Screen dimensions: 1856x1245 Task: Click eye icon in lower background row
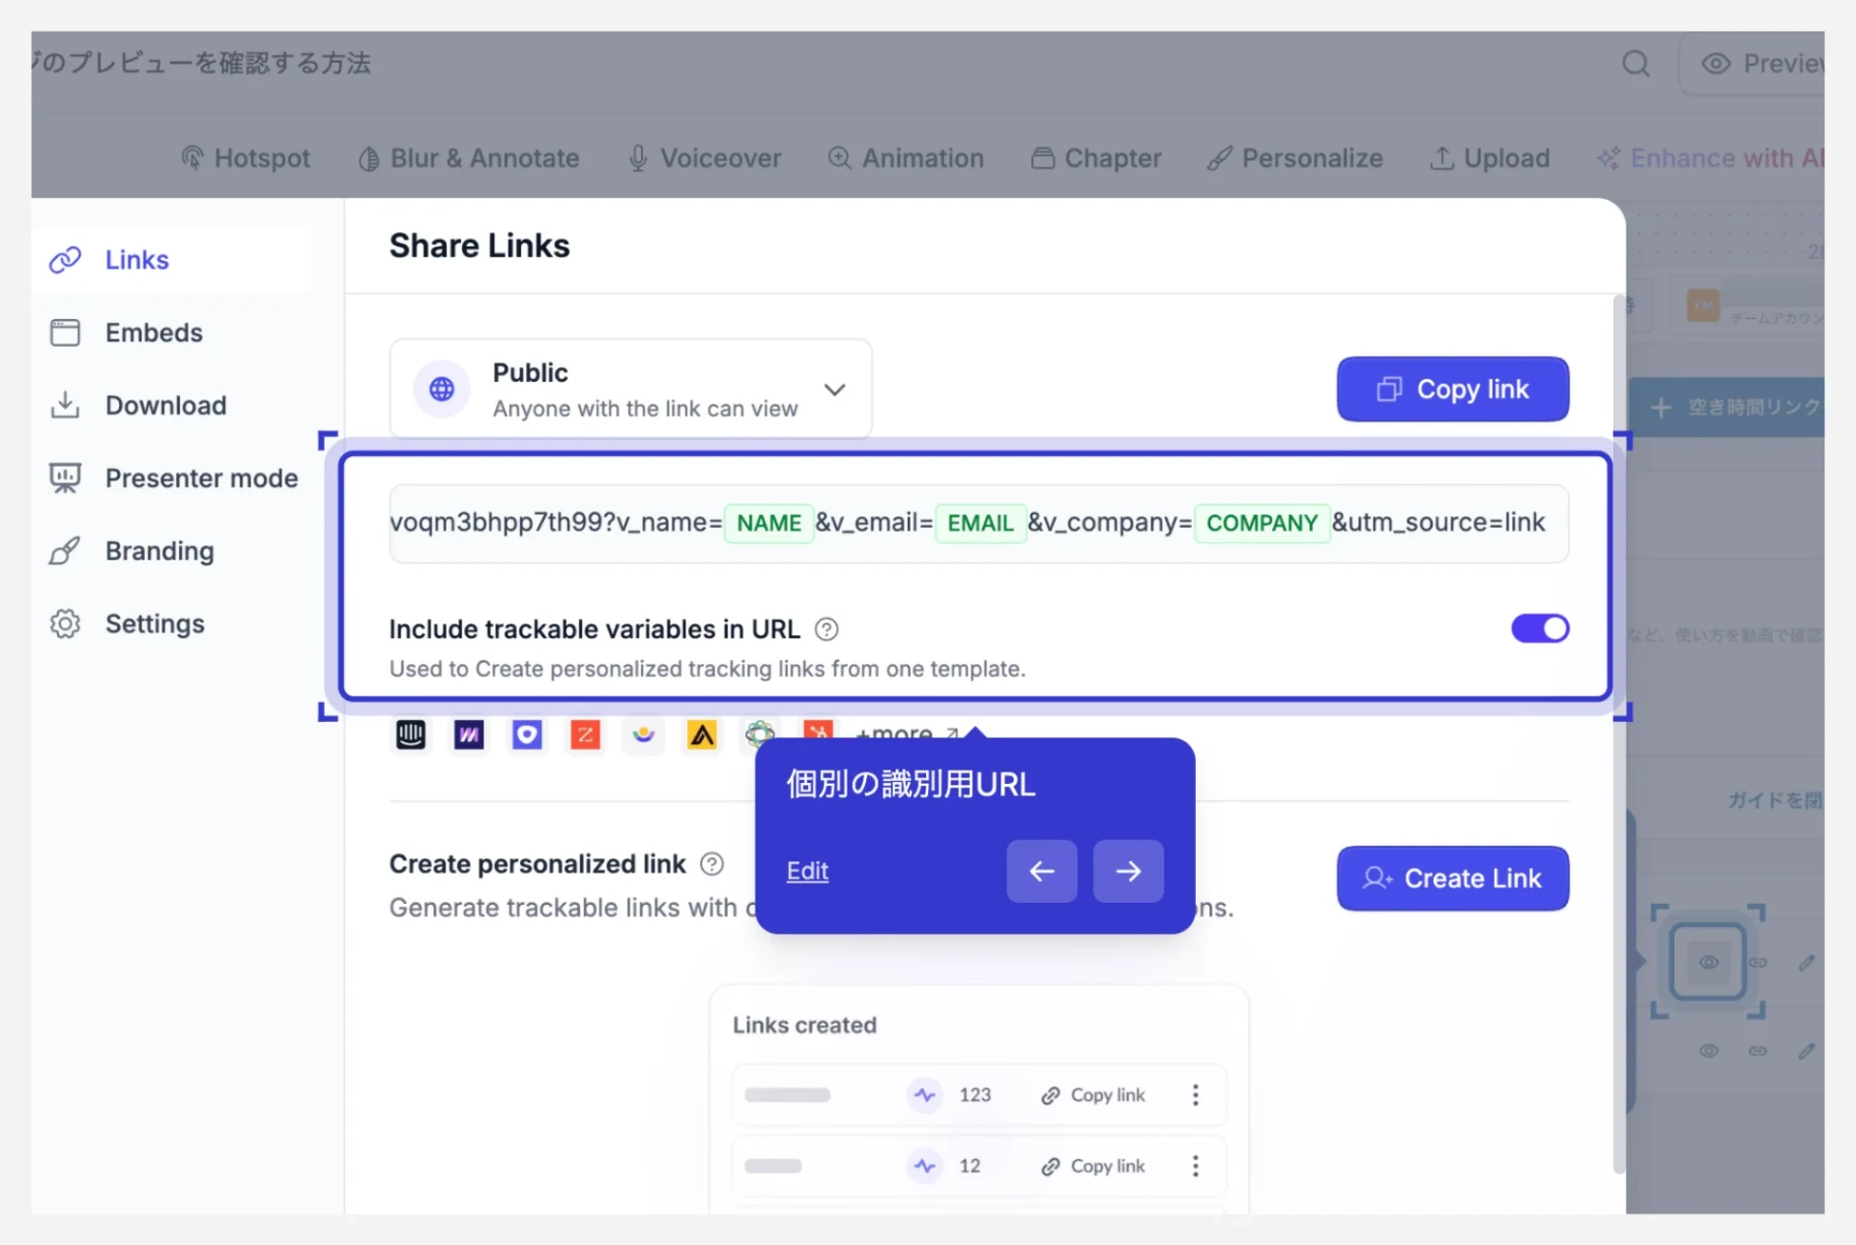(x=1708, y=1051)
